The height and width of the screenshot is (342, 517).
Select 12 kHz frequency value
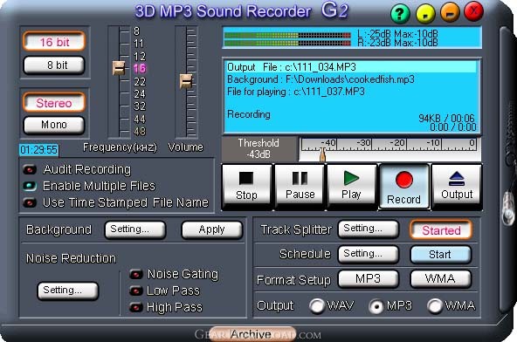139,57
